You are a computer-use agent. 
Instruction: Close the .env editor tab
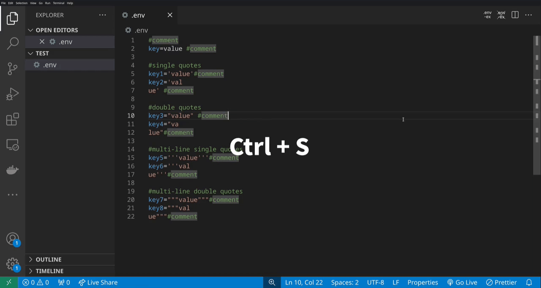[170, 15]
